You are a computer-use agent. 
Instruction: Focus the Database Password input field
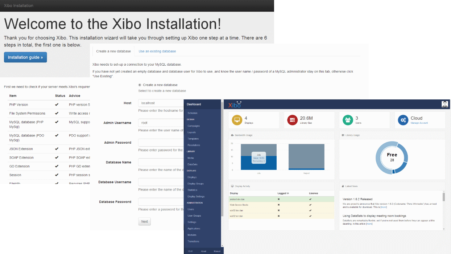[x=161, y=202]
